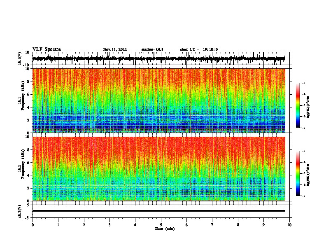
Task: Click time axis tick label "1"
Action: [x=58, y=225]
